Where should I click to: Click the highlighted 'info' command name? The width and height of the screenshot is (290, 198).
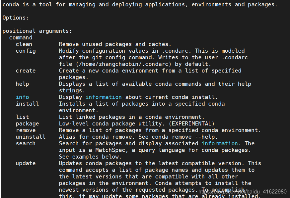(22, 97)
